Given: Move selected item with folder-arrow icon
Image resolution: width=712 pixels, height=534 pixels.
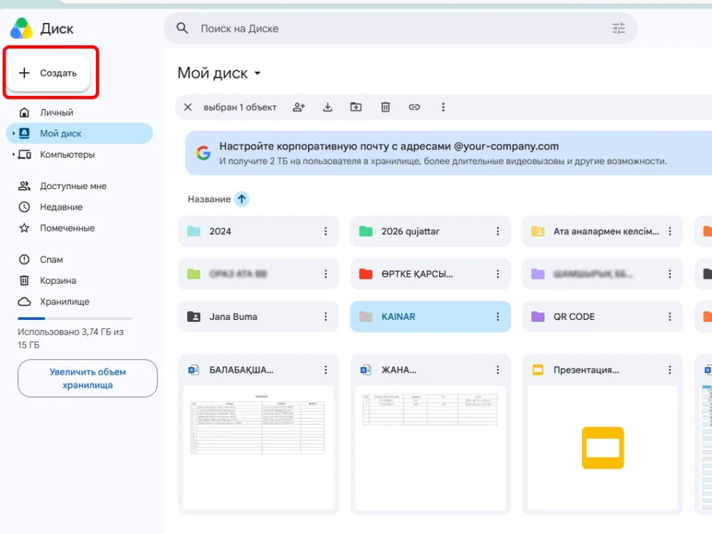Looking at the screenshot, I should [x=356, y=107].
